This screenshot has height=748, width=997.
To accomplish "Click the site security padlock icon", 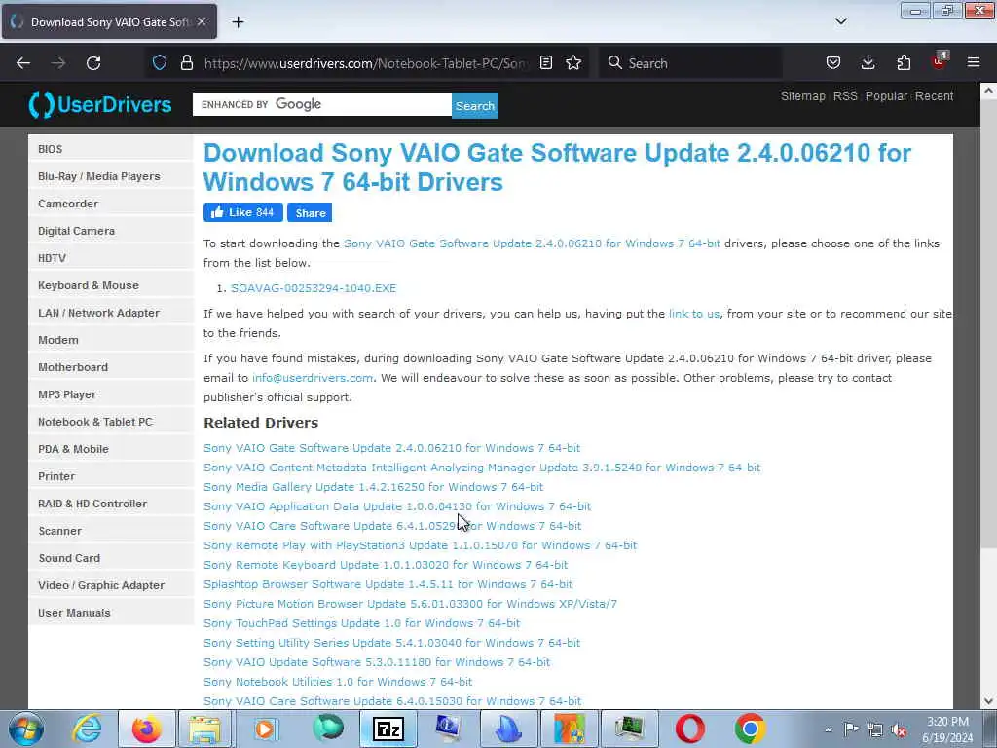I will click(x=186, y=62).
